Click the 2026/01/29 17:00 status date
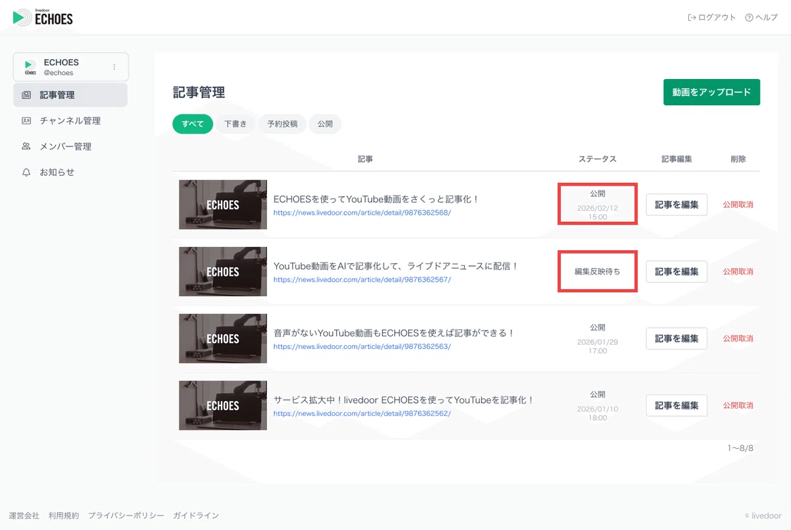 pos(597,346)
